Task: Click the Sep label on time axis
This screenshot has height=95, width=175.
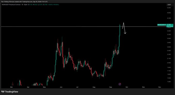Action: (x=111, y=87)
